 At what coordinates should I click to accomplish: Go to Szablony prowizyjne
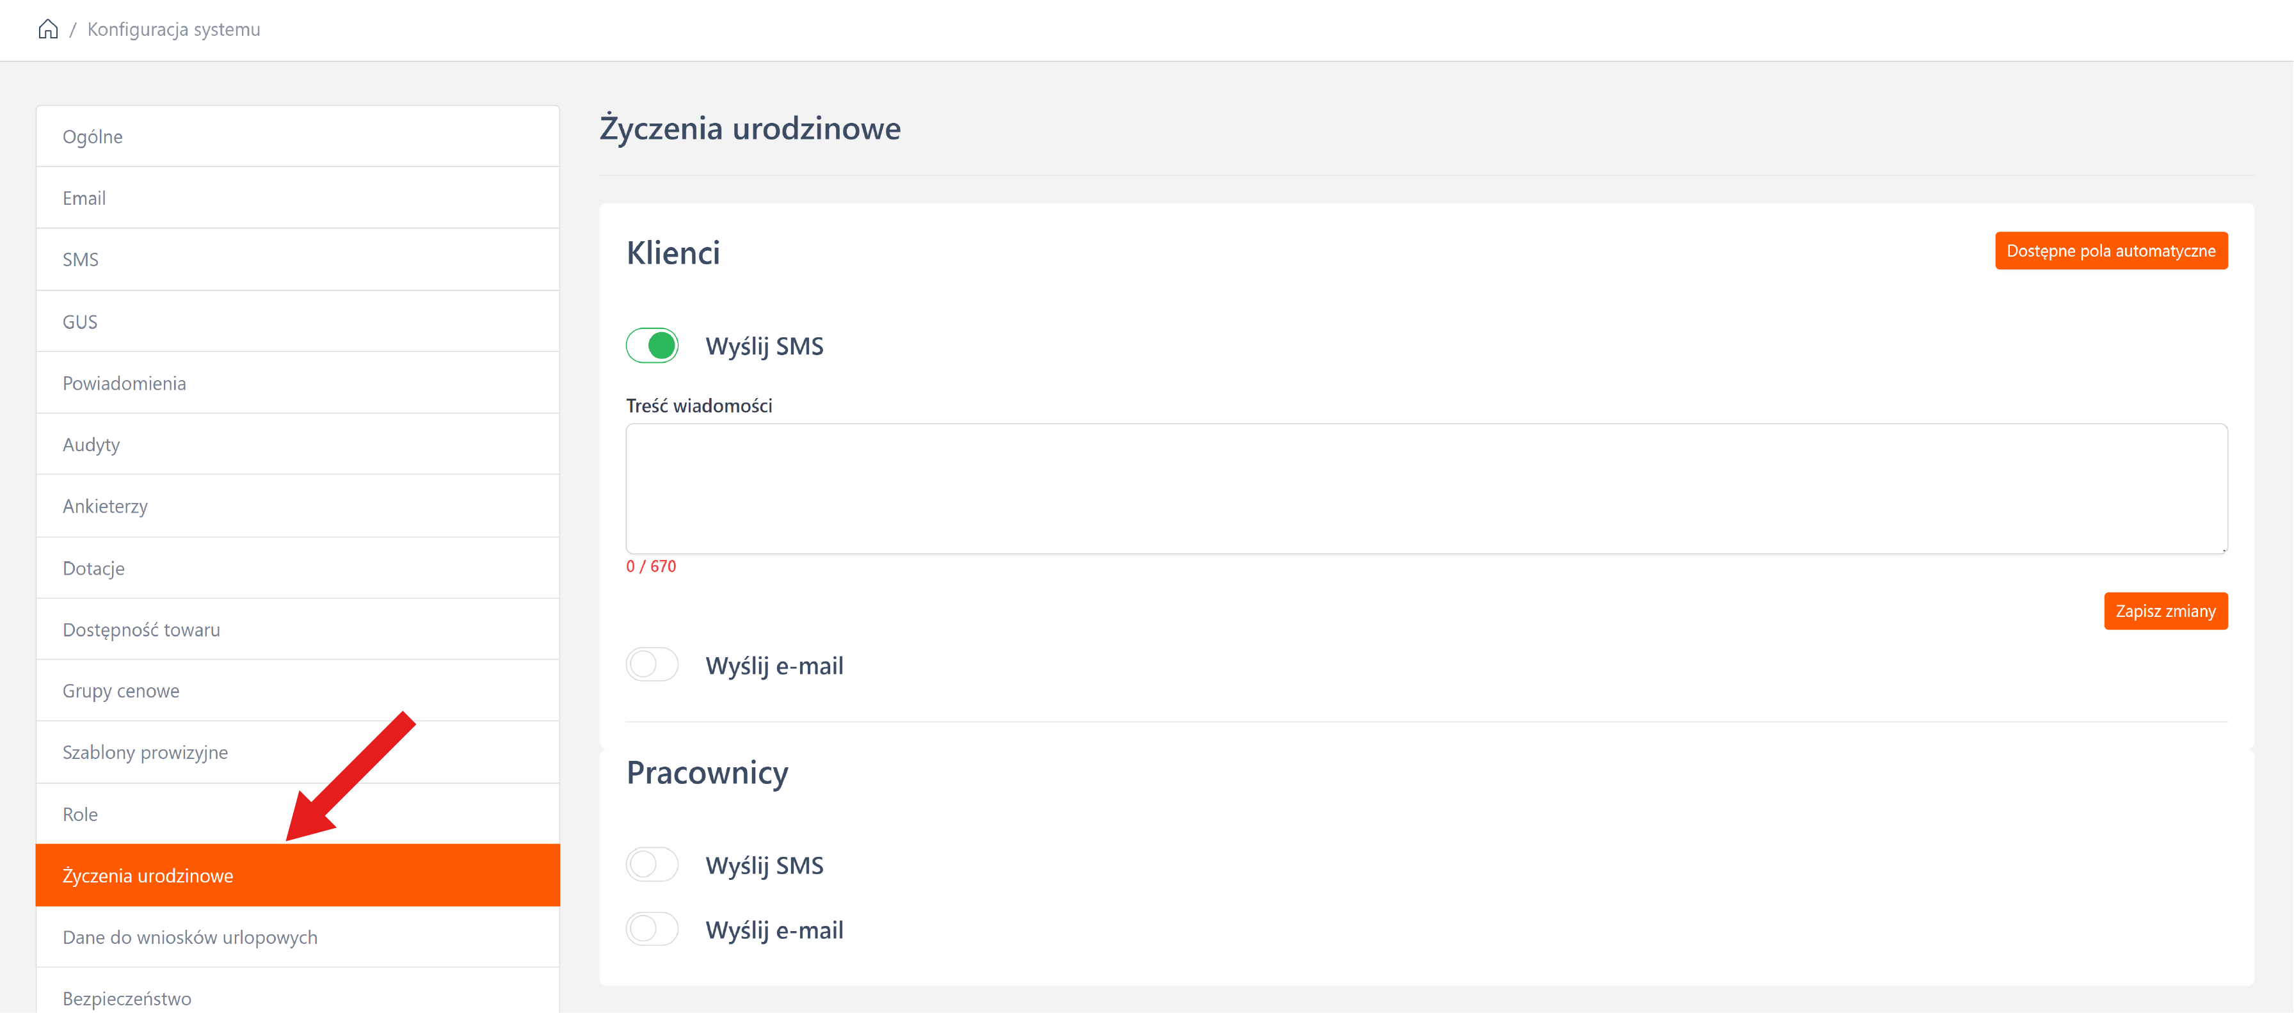tap(145, 753)
